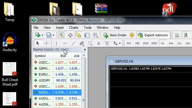Switch to H4 timeframe
The image size is (192, 108).
(171, 43)
